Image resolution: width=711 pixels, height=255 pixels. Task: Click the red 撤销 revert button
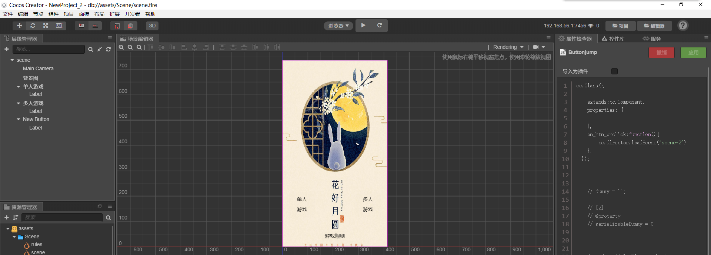coord(661,53)
